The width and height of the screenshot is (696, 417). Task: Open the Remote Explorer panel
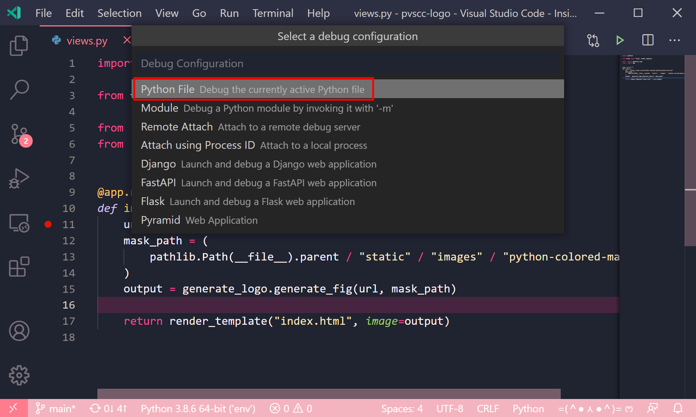click(x=19, y=223)
